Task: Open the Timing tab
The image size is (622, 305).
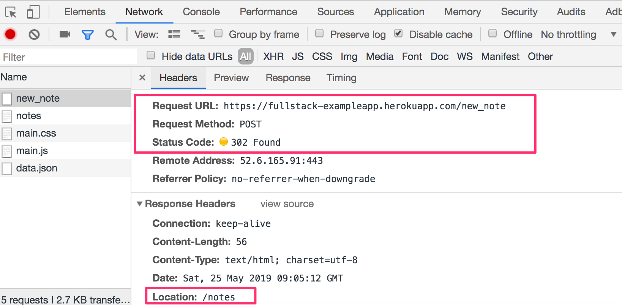Action: click(x=341, y=78)
